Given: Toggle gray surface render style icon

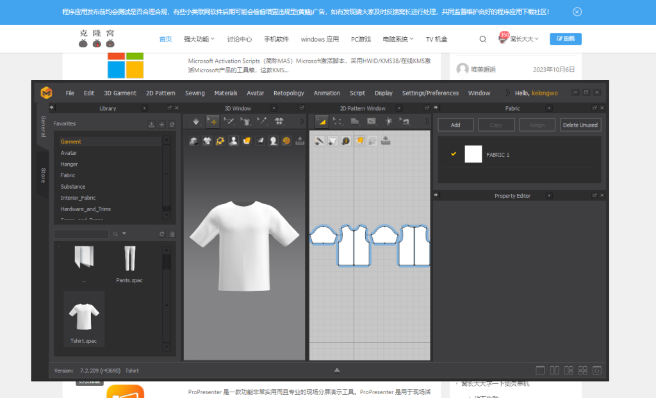Looking at the screenshot, I should (260, 141).
